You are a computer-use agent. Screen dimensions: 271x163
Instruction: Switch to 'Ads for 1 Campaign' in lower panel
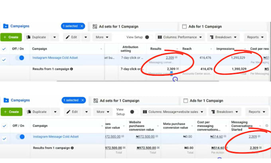pos(203,101)
